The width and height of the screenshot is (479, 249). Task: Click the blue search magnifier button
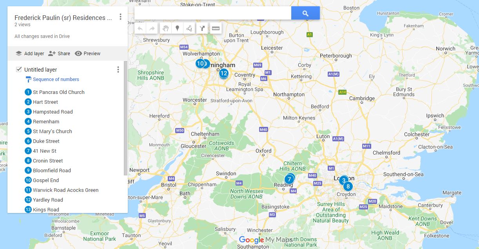coord(305,13)
